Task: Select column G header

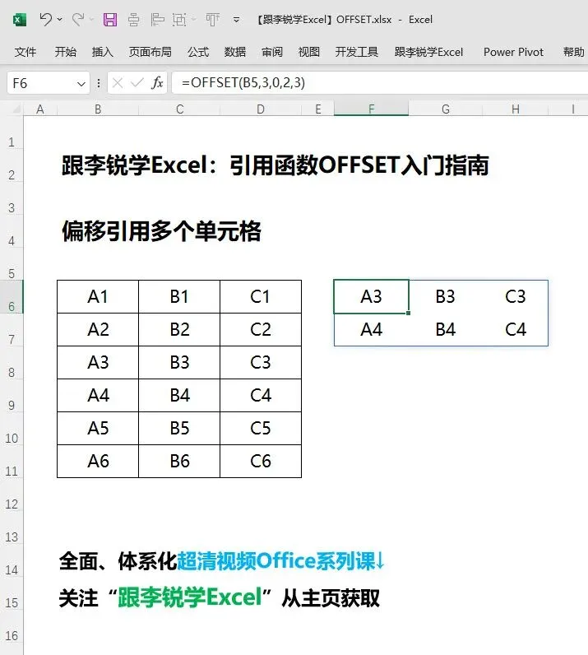Action: tap(446, 109)
